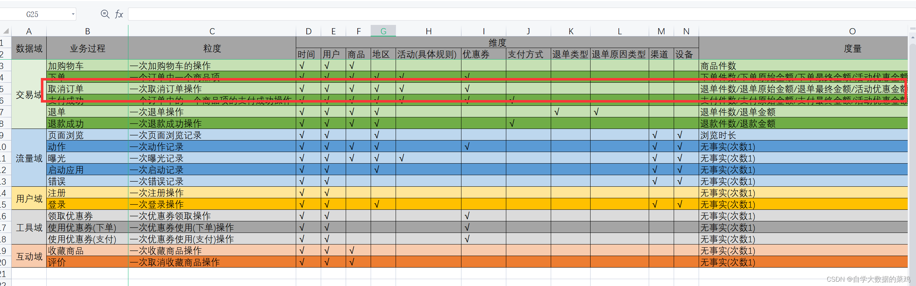This screenshot has width=916, height=286.
Task: Click the 登录 cell
Action: 88,204
